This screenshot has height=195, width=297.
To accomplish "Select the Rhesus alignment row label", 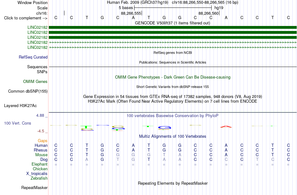I will coord(41,150).
